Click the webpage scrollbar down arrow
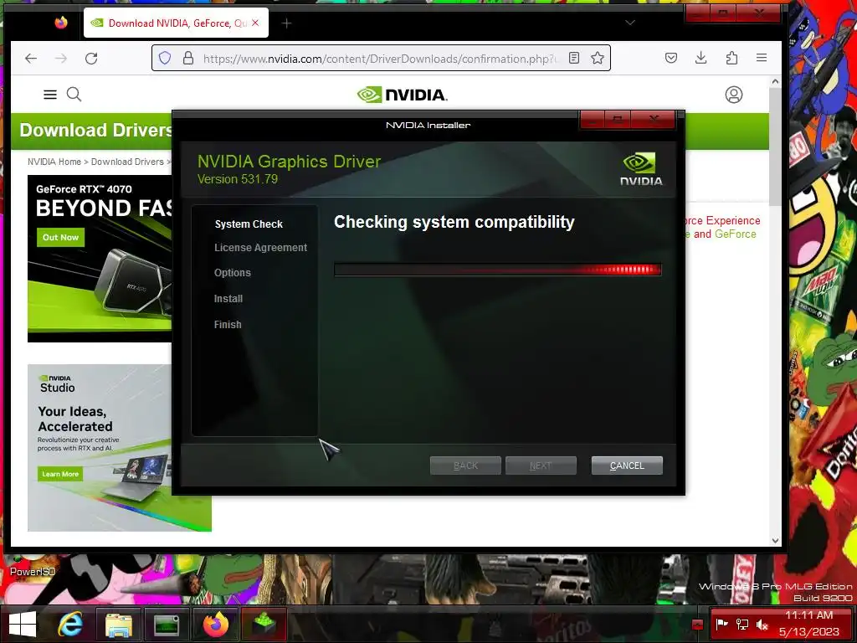This screenshot has height=643, width=857. point(775,540)
